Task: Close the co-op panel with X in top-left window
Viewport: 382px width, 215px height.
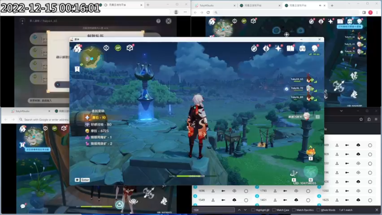Action: [x=169, y=21]
